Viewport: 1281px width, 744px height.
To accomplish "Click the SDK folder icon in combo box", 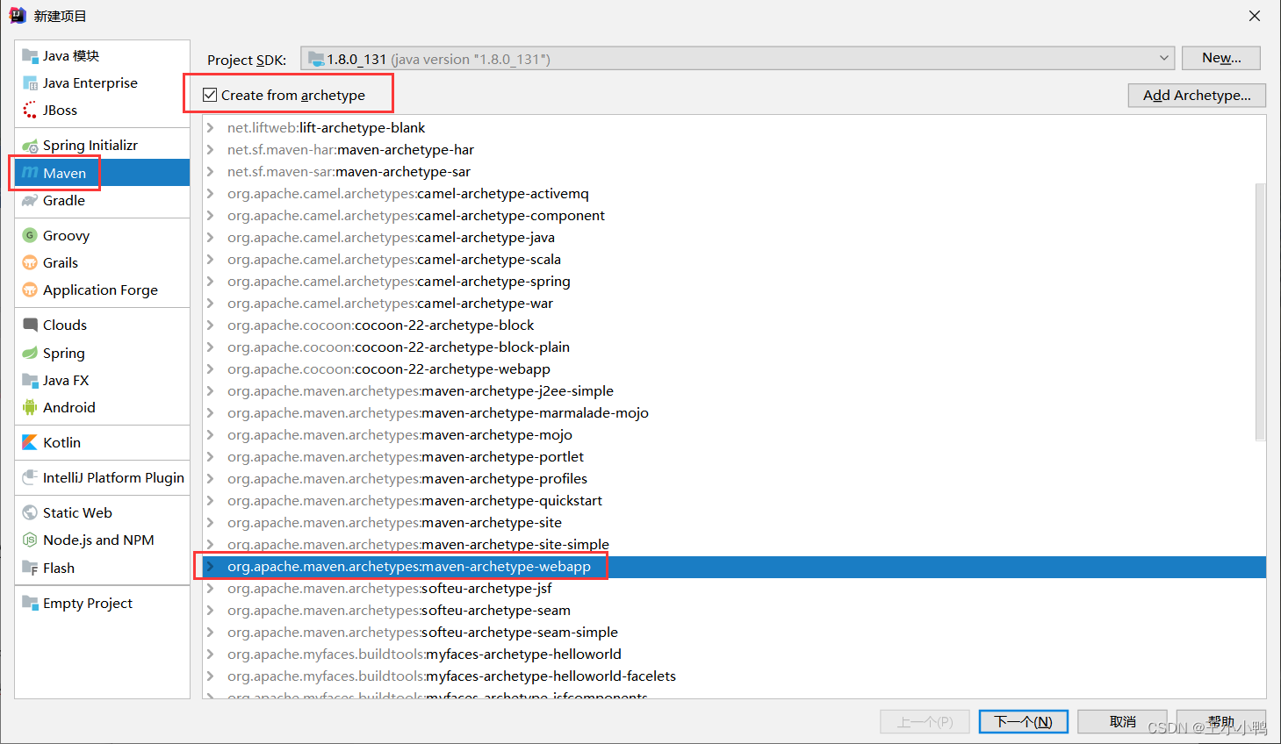I will (316, 59).
